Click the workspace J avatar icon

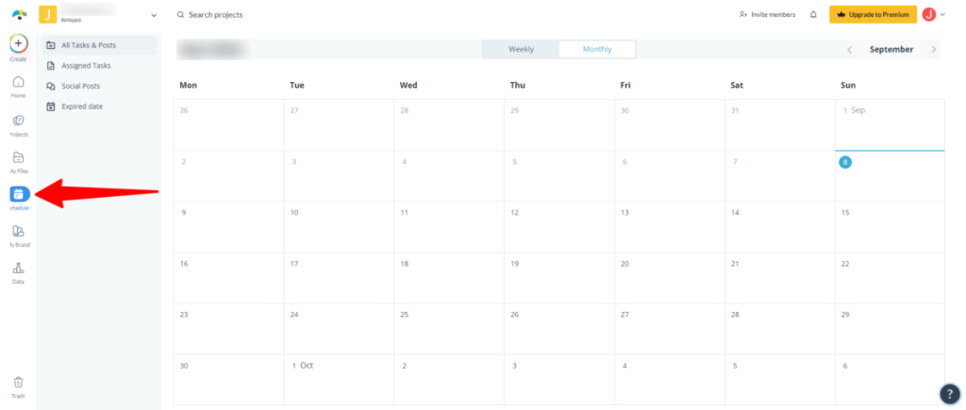tap(47, 14)
